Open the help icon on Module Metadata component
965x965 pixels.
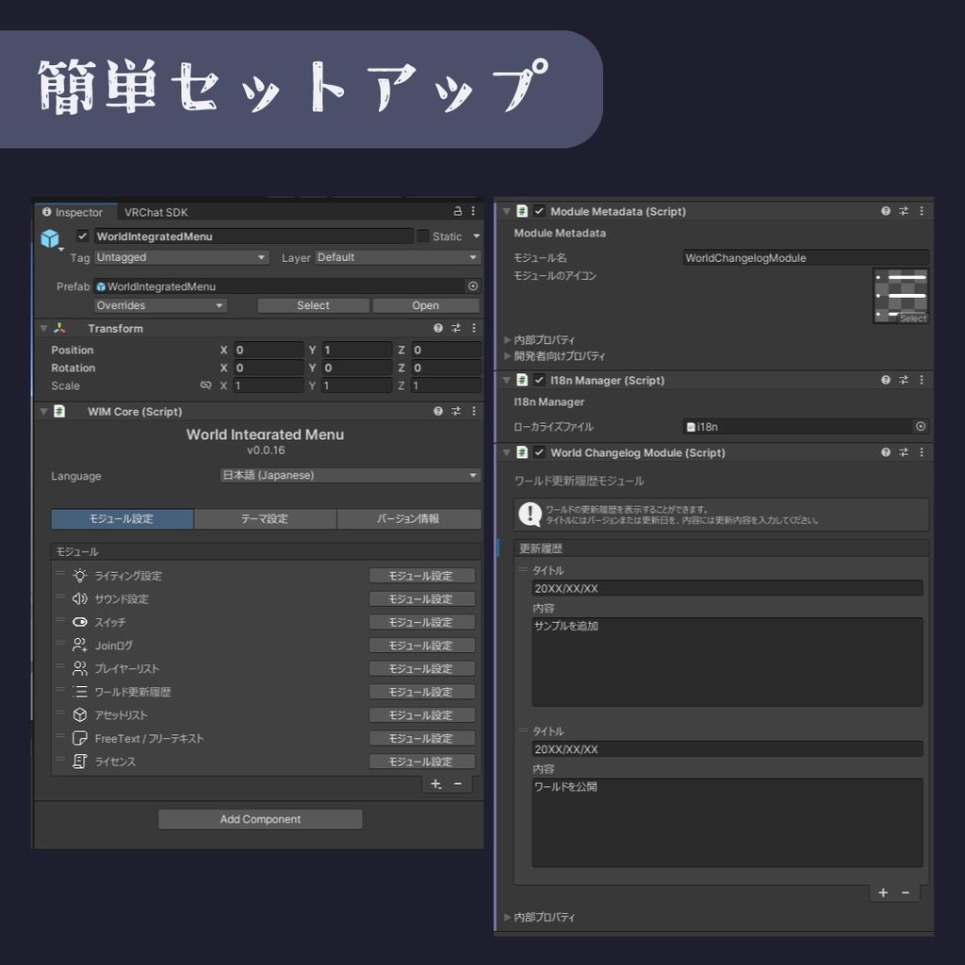[887, 211]
